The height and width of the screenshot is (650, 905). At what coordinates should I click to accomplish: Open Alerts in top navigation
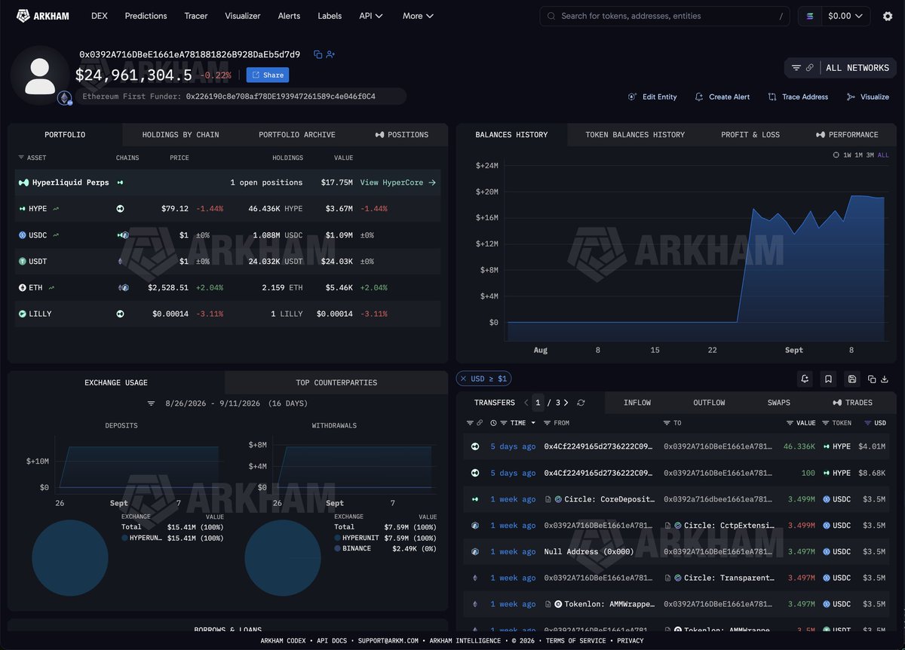pos(289,16)
